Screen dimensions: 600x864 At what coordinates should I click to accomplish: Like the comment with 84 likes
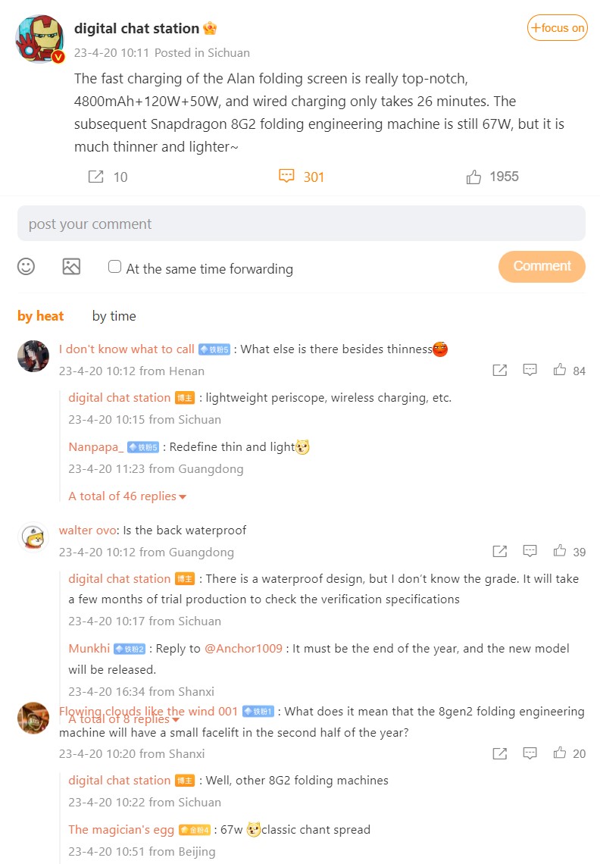point(560,370)
